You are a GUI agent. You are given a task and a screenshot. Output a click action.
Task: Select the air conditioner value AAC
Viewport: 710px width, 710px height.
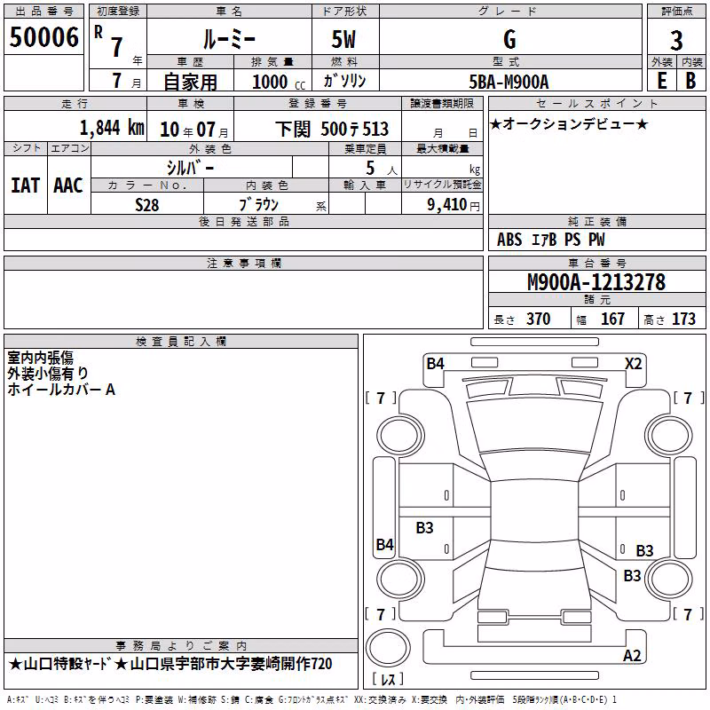pos(68,185)
